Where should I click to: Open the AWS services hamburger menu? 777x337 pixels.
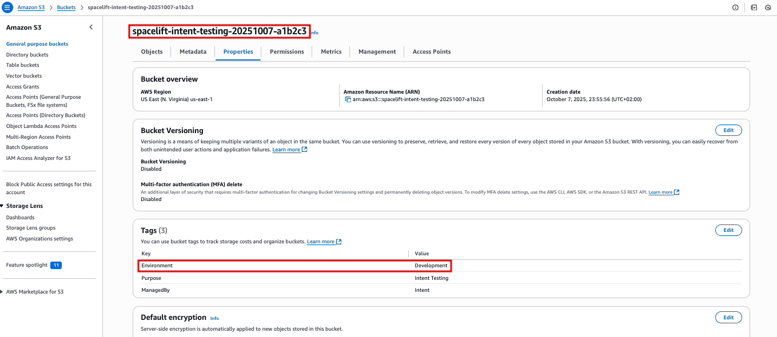(x=7, y=7)
